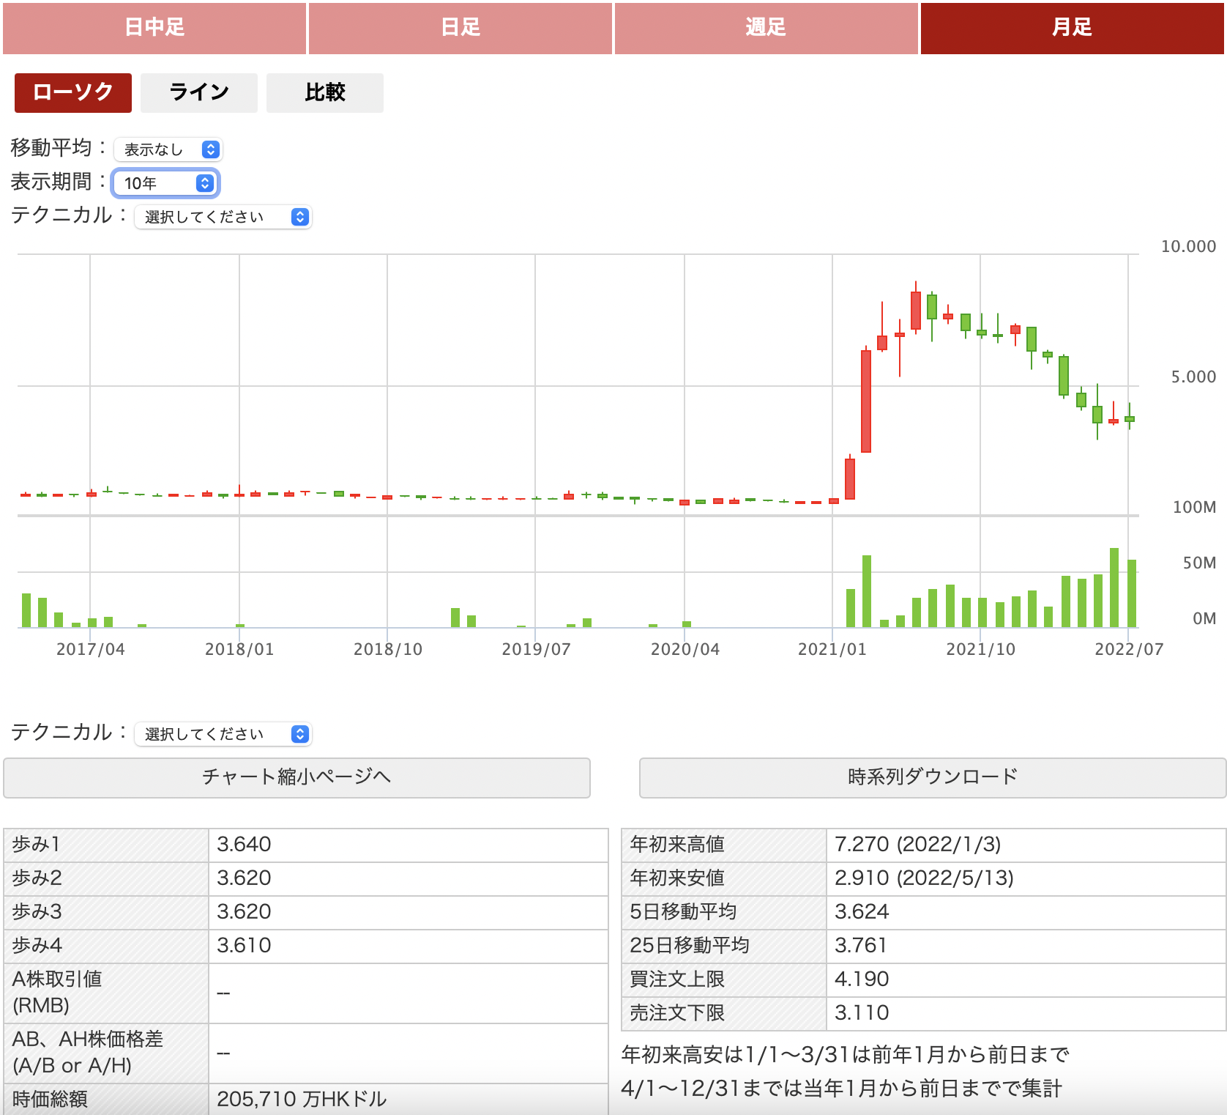
Task: Click the 年初来安値 value 2.910 (2022/5/13)
Action: (924, 878)
